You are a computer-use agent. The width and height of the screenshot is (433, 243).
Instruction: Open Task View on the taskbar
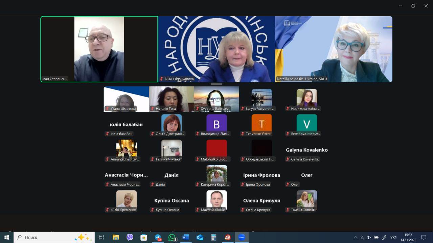[x=101, y=237]
